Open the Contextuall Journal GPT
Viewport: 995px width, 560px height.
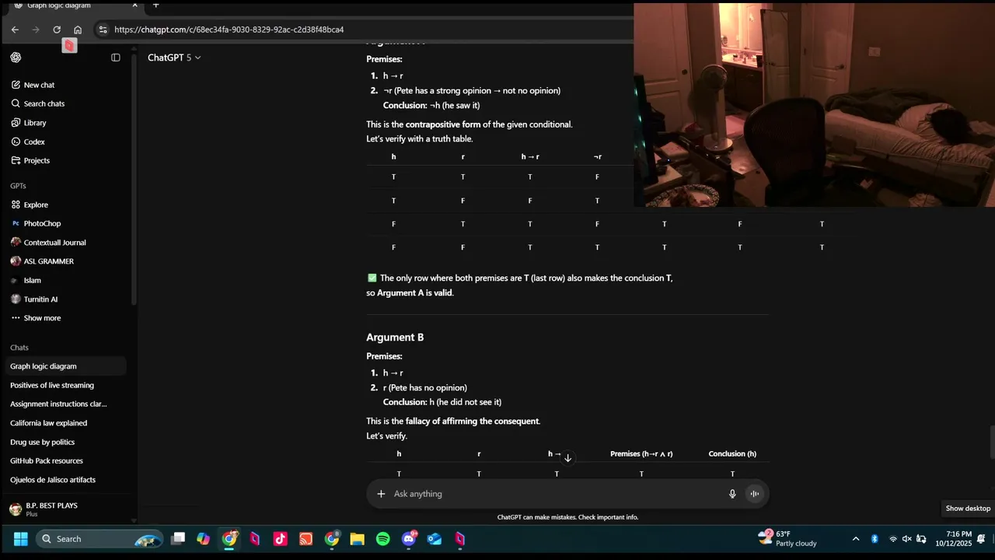[x=54, y=243]
